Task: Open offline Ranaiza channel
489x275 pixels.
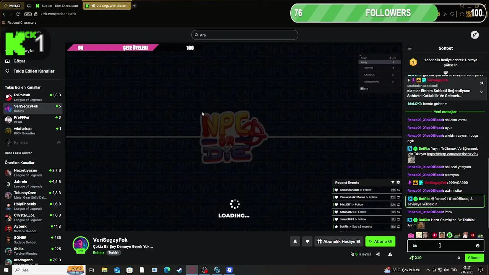Action: 32,142
